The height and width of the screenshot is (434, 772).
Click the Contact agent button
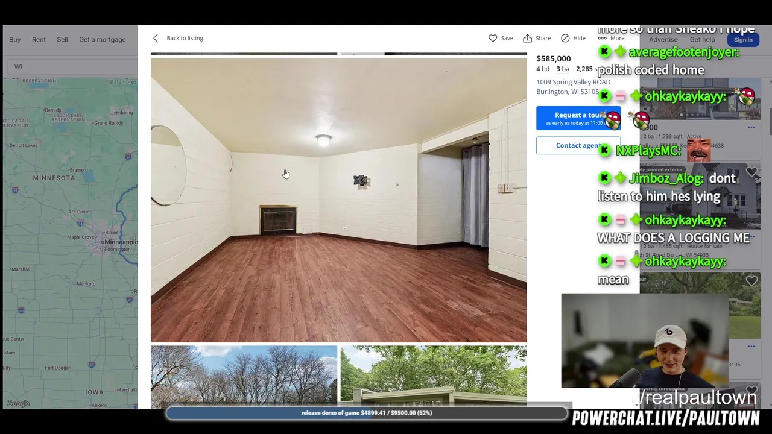[578, 145]
